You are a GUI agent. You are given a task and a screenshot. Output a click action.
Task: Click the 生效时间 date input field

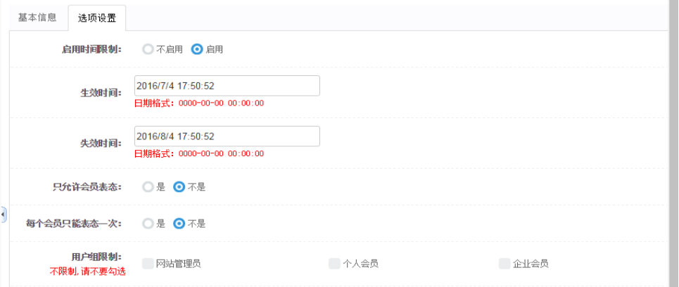tap(227, 86)
